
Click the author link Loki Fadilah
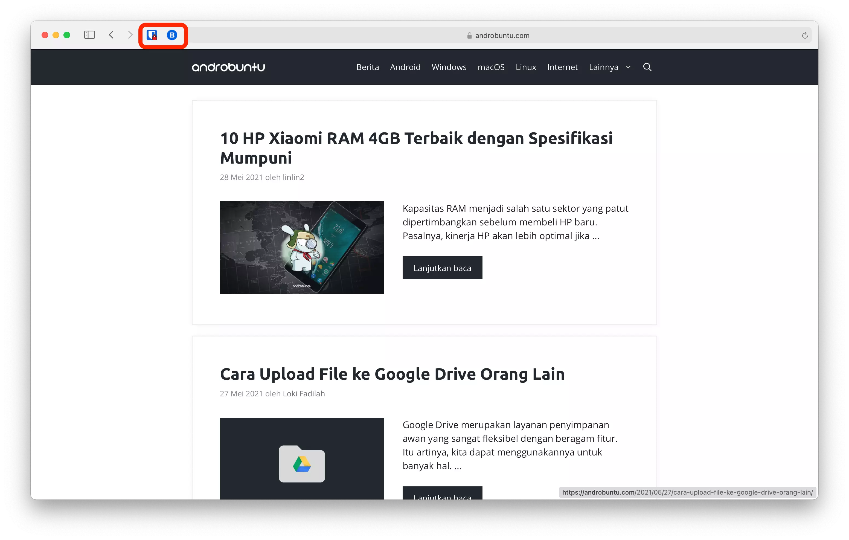click(303, 394)
